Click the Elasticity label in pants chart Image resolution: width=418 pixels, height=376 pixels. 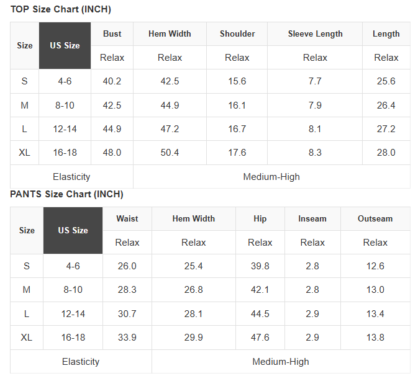click(x=81, y=362)
